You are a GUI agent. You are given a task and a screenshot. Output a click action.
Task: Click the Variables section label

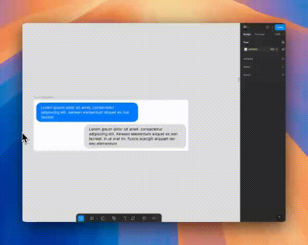click(248, 59)
